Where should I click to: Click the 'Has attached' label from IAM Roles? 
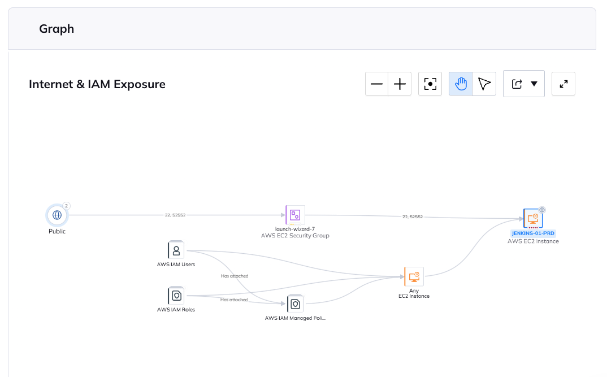pyautogui.click(x=234, y=300)
